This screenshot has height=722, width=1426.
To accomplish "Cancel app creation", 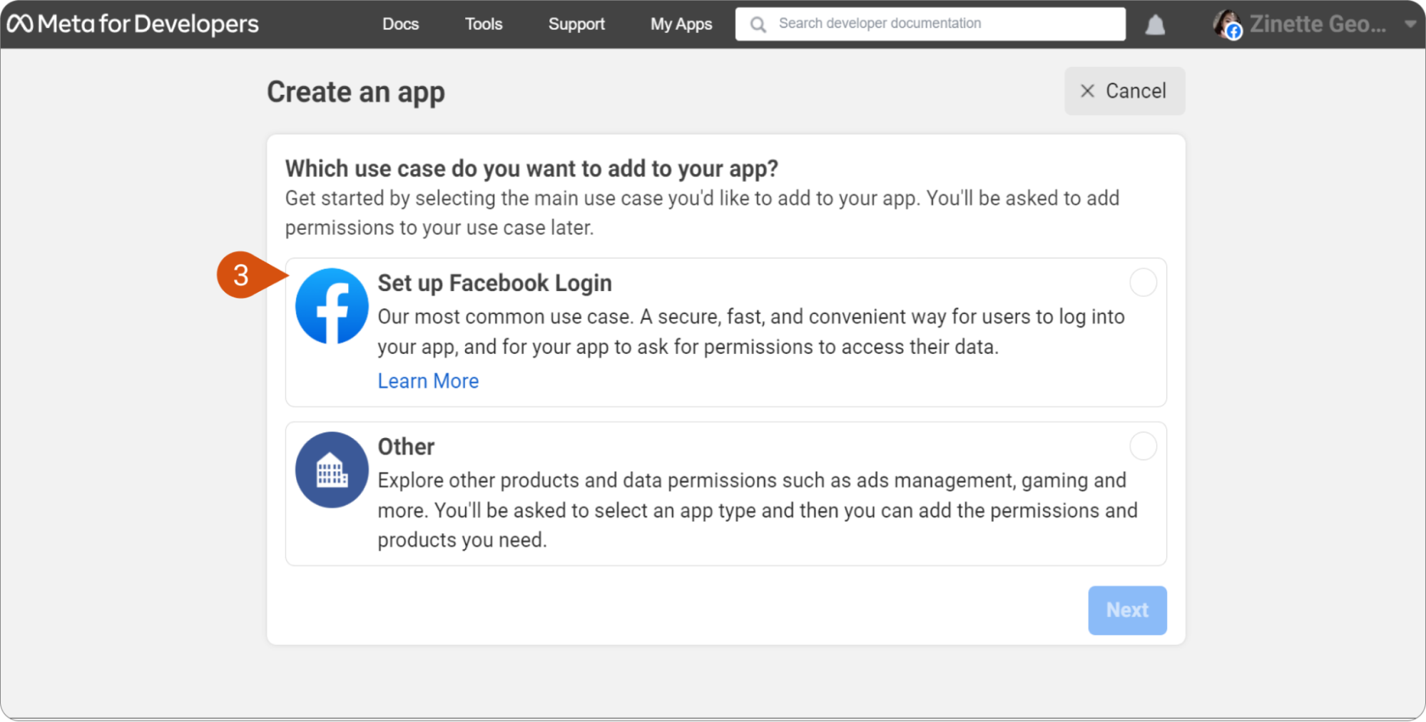I will (x=1124, y=91).
